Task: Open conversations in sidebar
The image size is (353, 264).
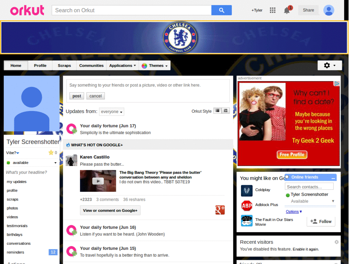Action: click(x=19, y=243)
